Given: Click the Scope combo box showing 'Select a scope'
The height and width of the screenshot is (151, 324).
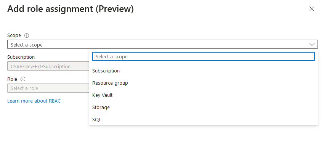Looking at the screenshot, I should 162,44.
